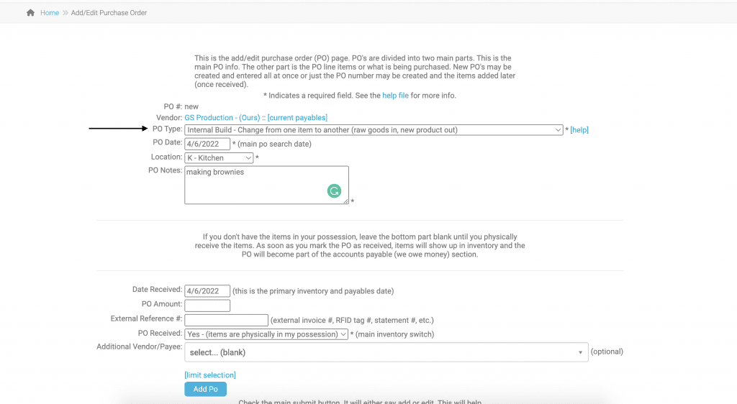Click the Date Received field
The height and width of the screenshot is (404, 737).
207,291
